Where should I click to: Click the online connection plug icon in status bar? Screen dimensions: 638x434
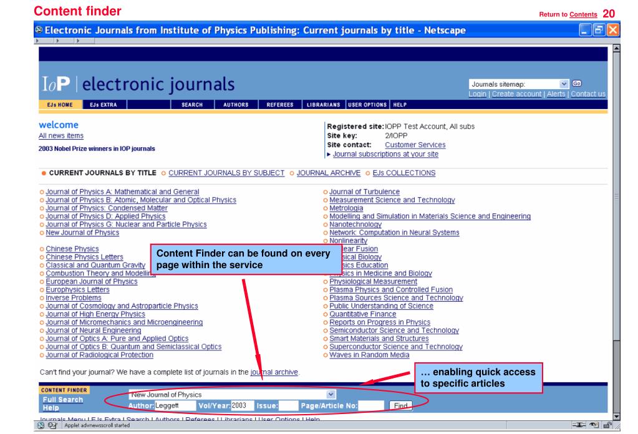(579, 425)
